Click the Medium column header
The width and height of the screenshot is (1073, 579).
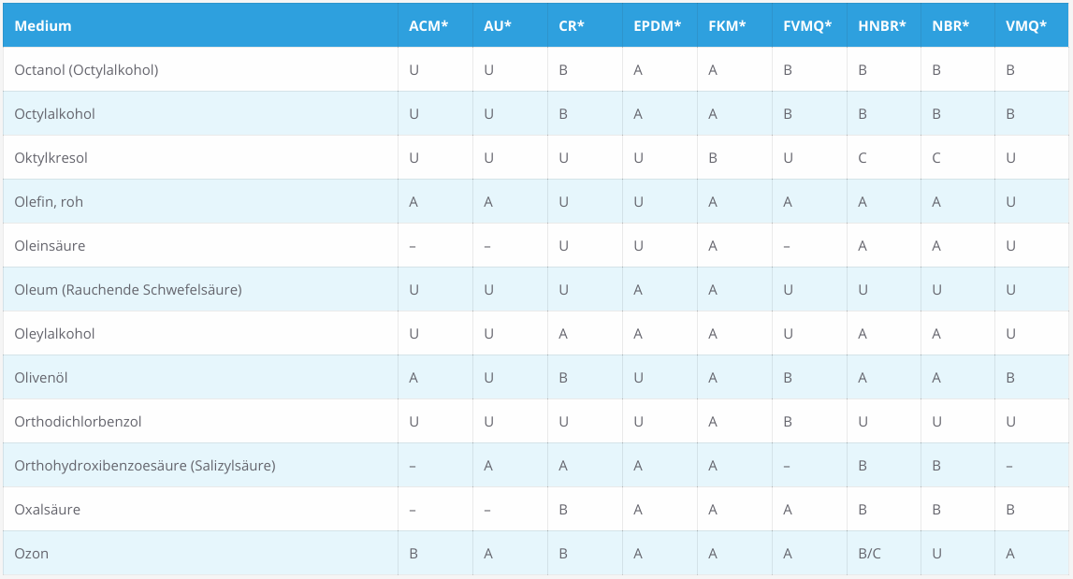[x=42, y=26]
